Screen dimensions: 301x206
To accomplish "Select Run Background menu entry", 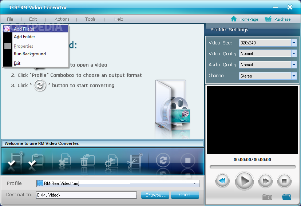I will [x=35, y=54].
